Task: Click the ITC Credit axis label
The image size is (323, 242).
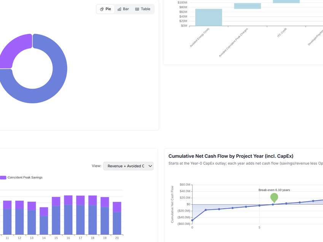Action: coord(282,33)
